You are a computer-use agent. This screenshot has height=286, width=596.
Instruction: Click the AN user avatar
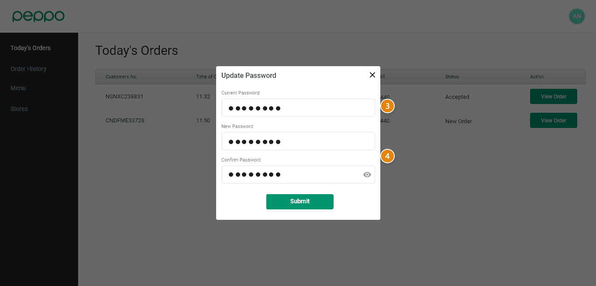(x=577, y=17)
